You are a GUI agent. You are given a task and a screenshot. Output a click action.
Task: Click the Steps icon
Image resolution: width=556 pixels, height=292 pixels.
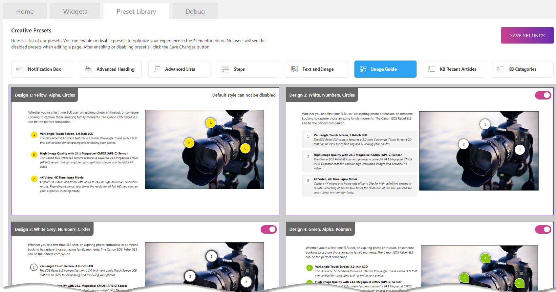click(225, 69)
